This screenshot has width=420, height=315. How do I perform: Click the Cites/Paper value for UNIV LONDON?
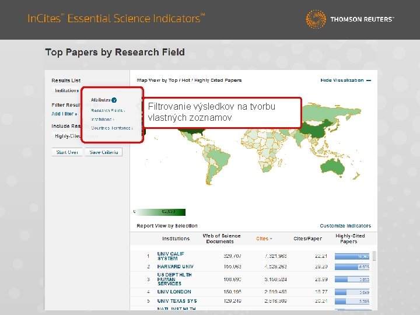point(321,292)
